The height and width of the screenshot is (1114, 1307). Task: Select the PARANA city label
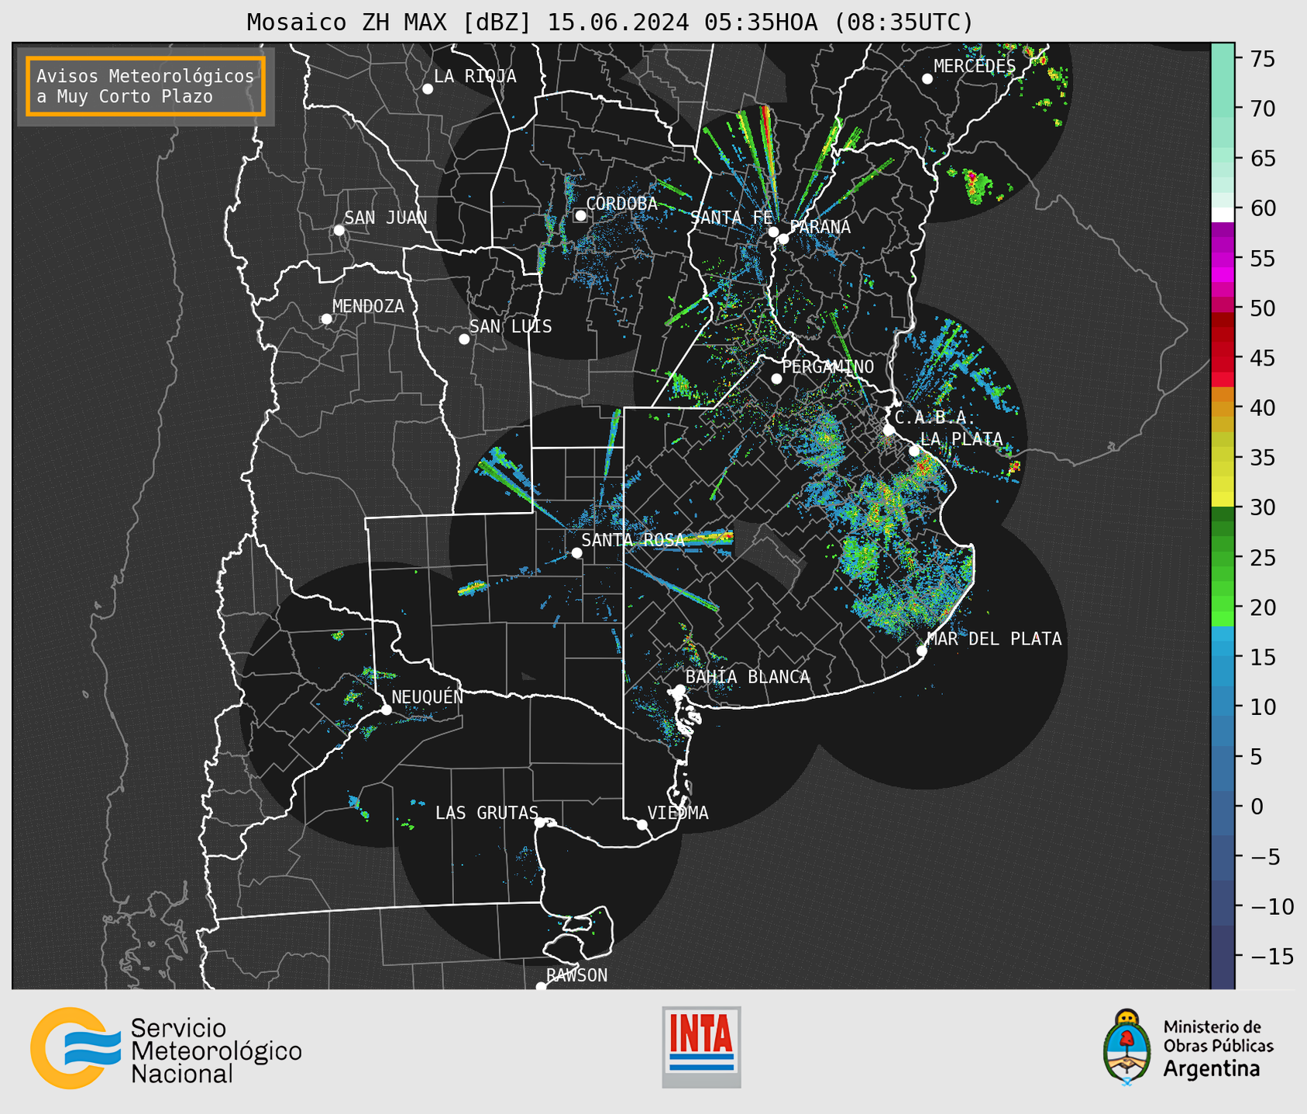[820, 227]
